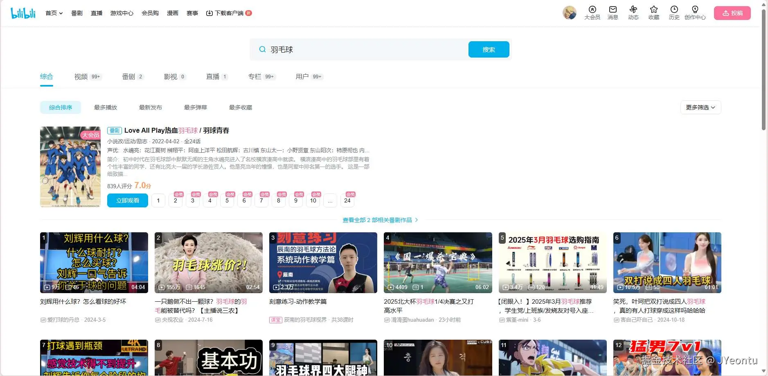The image size is (768, 376).
Task: Open the 历史 history clock icon
Action: (x=674, y=13)
